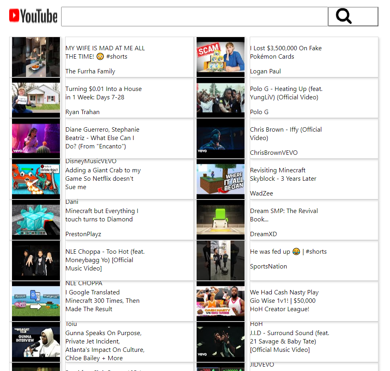The height and width of the screenshot is (371, 390).
Task: Click channel name 'Logan Paul'
Action: tap(265, 71)
